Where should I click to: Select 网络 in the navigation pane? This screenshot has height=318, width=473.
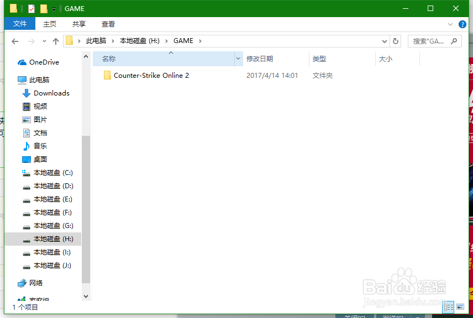coord(36,283)
